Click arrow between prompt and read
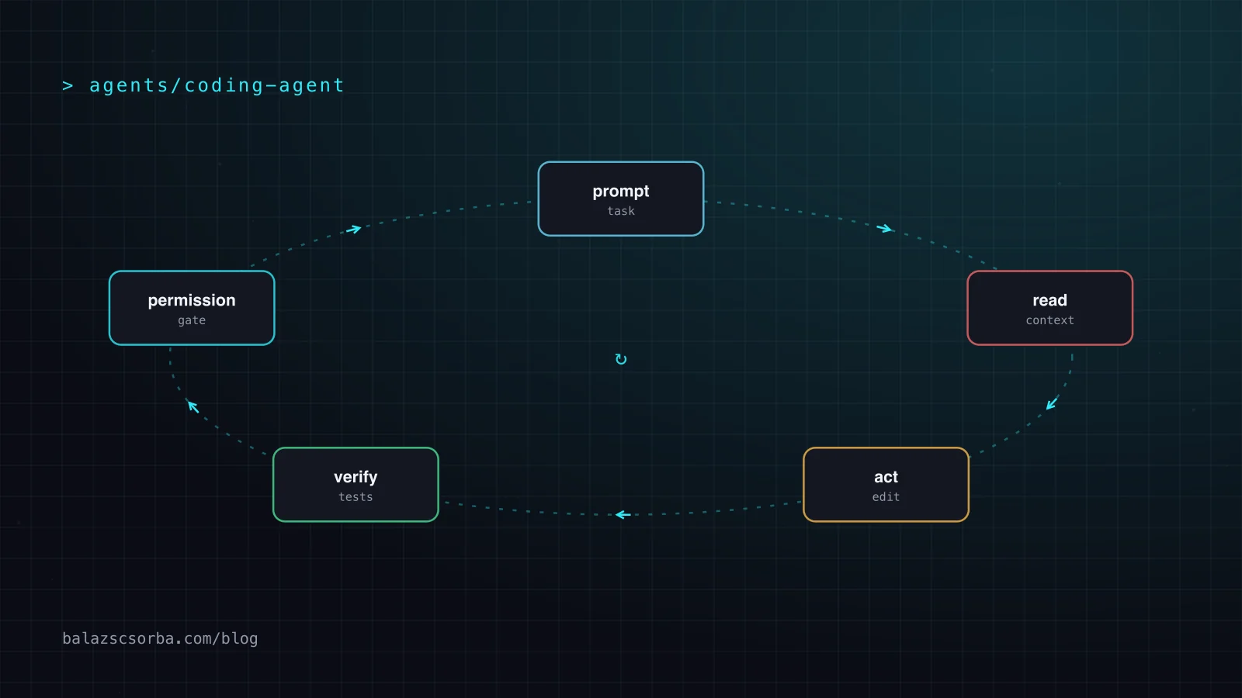The image size is (1242, 698). pyautogui.click(x=885, y=228)
